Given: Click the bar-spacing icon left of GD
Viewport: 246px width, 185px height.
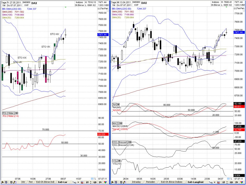Looking at the screenshot, I should 87,182.
